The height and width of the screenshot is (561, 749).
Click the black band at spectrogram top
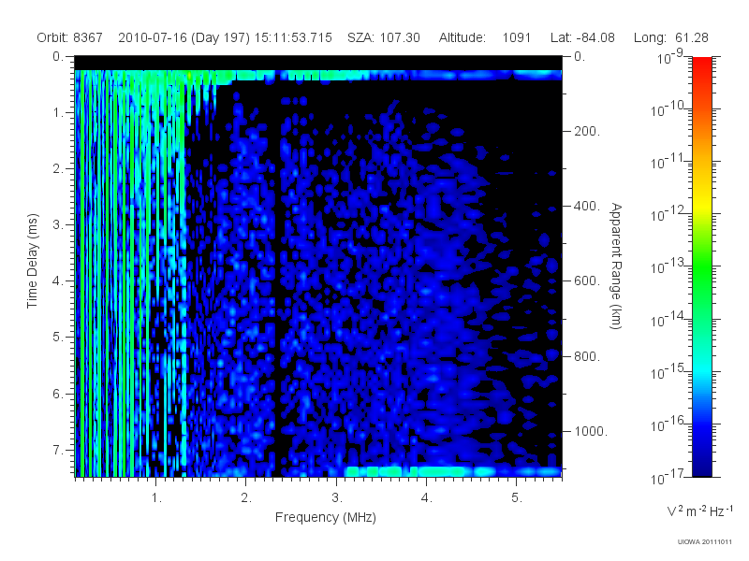pyautogui.click(x=318, y=63)
